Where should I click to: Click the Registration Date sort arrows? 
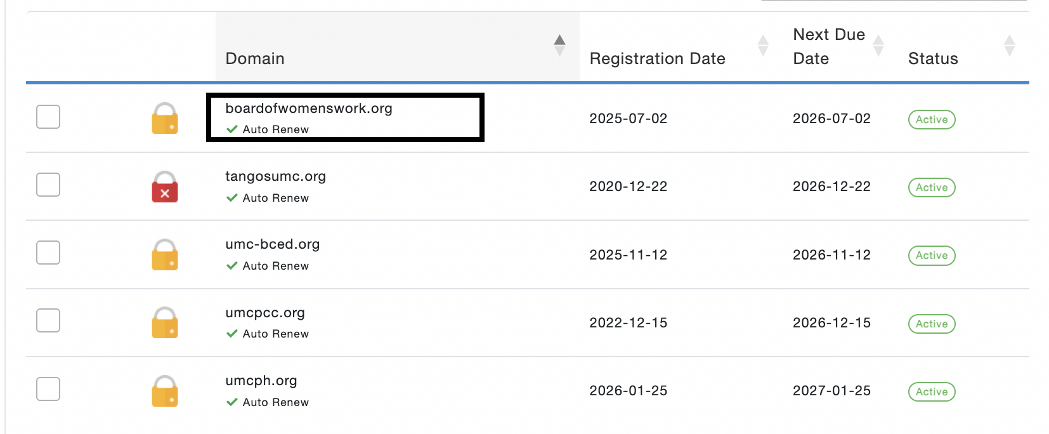pos(763,46)
